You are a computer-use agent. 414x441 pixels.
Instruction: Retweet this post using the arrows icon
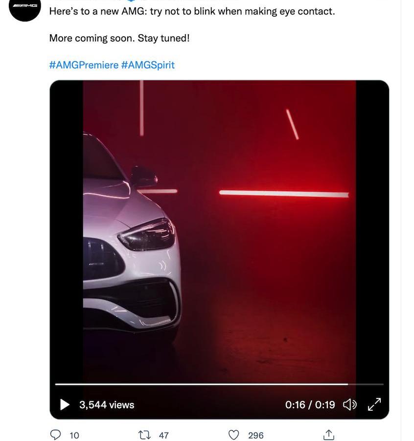[x=144, y=435]
